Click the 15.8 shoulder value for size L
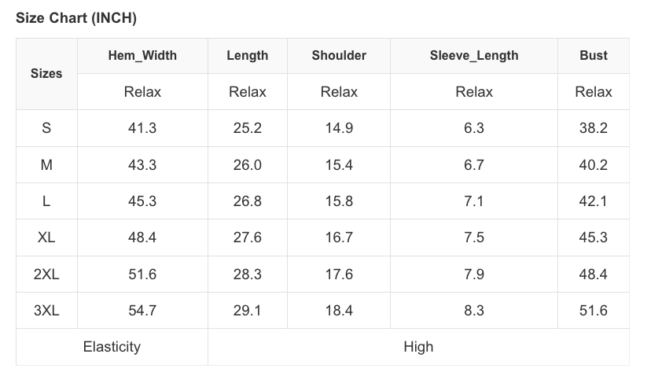Image resolution: width=662 pixels, height=387 pixels. [x=339, y=201]
